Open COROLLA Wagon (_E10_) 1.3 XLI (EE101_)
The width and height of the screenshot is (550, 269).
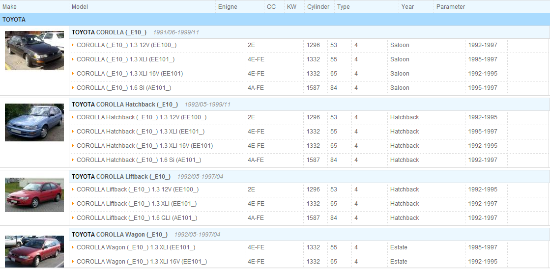click(136, 247)
